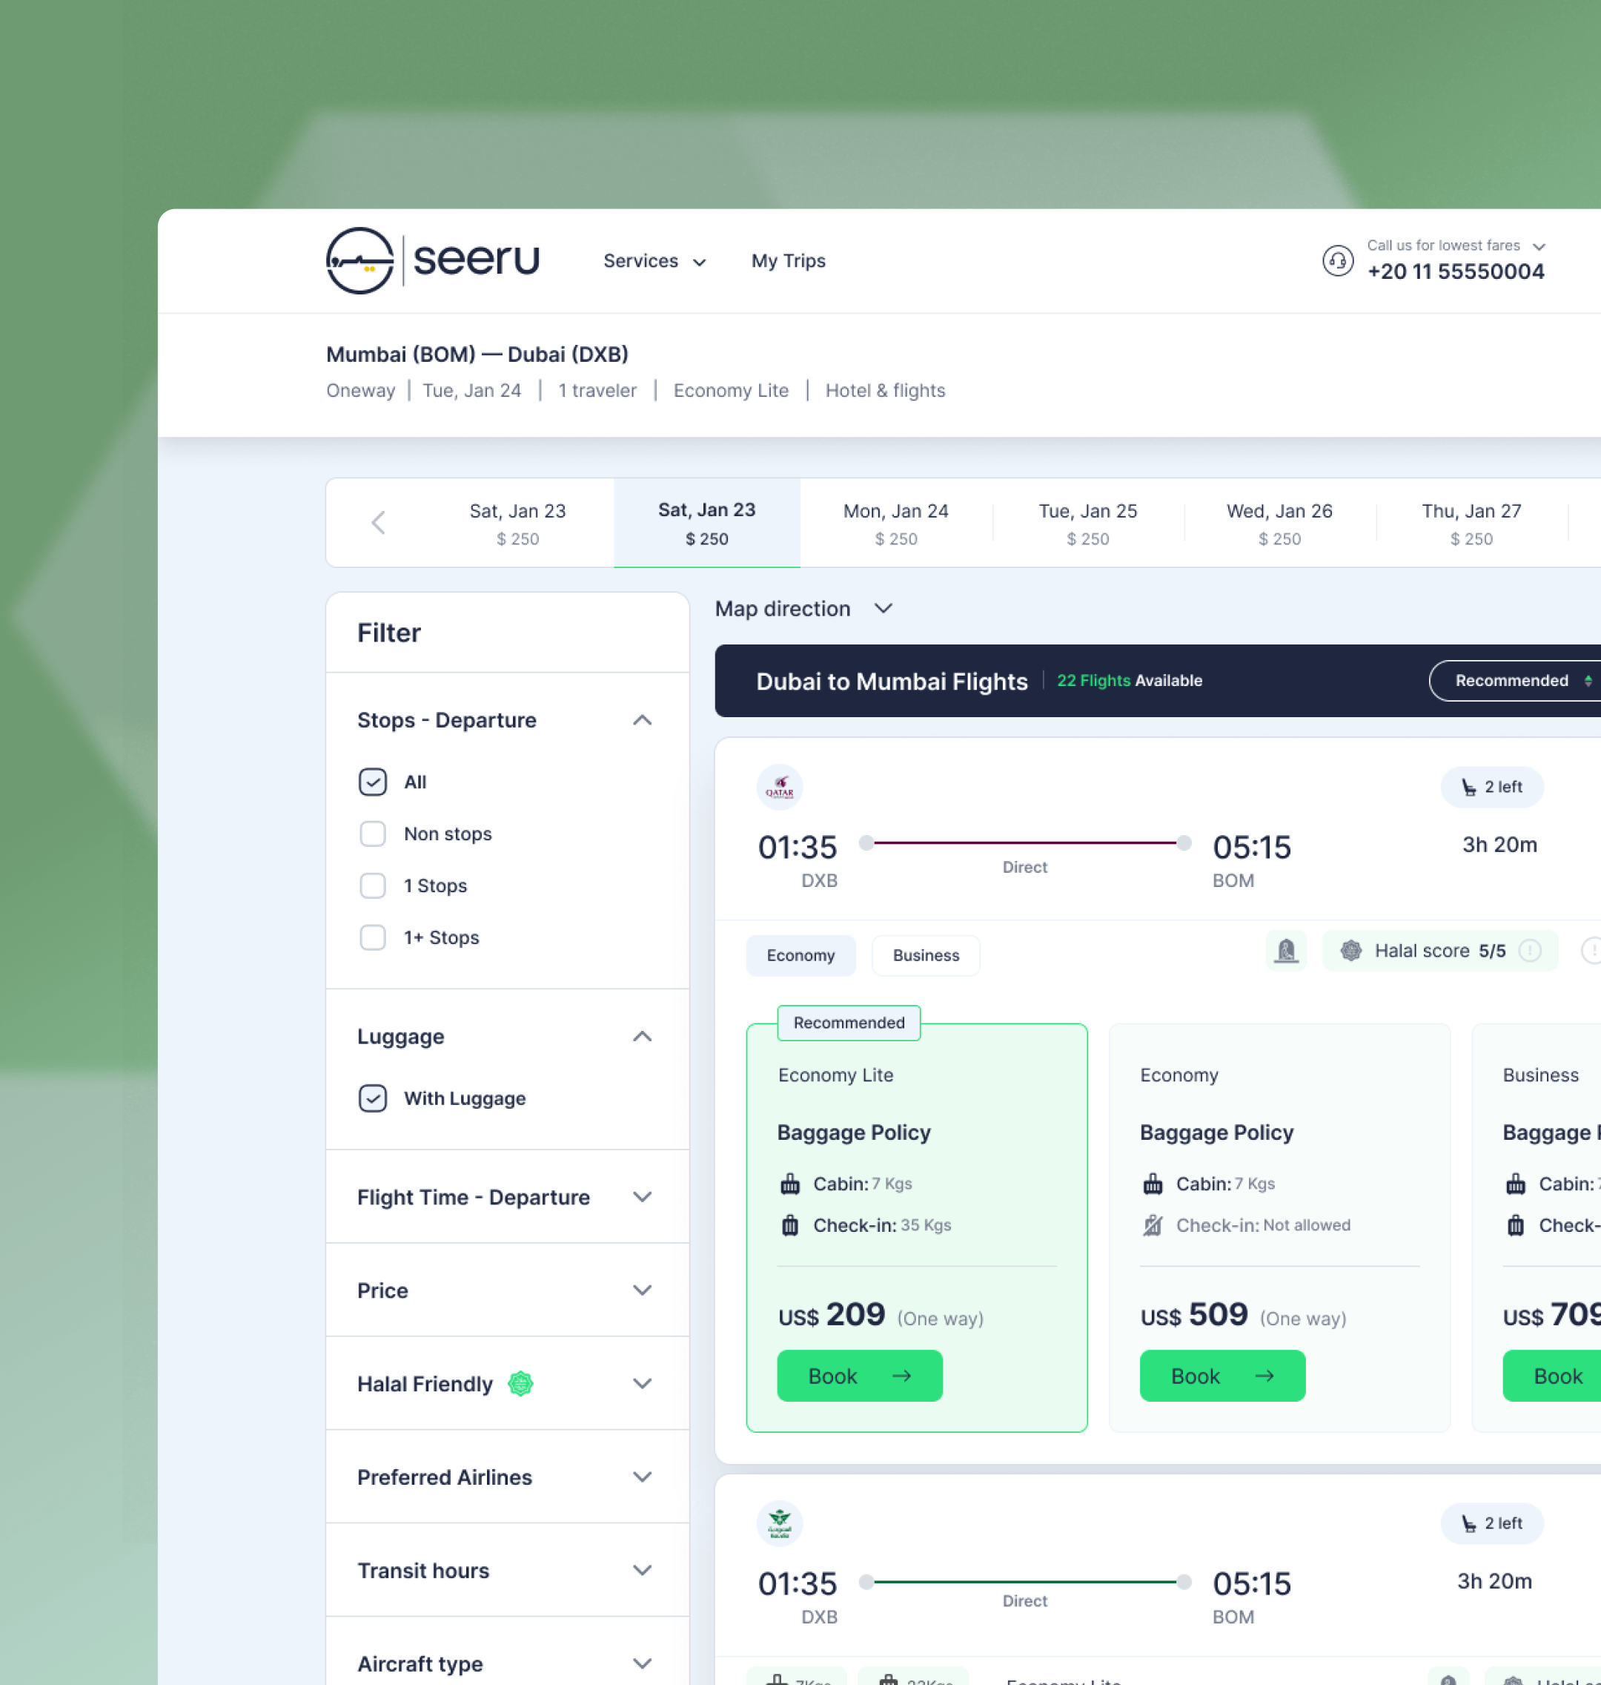Select the Mon, Jan 24 date tab

[x=896, y=523]
